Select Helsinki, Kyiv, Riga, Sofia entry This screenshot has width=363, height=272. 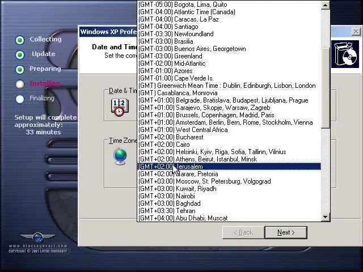[229, 152]
